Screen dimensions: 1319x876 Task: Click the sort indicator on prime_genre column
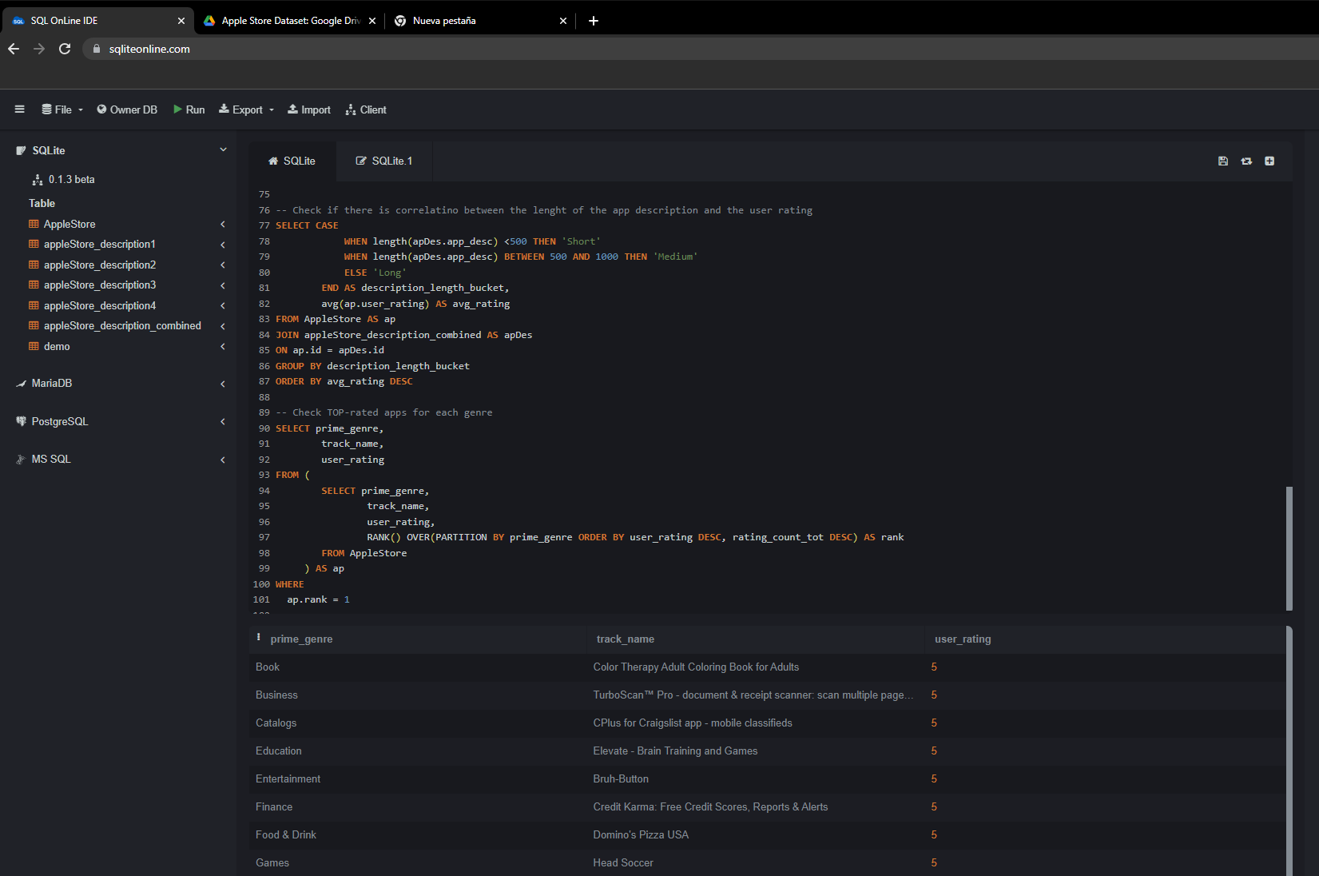[x=258, y=636]
